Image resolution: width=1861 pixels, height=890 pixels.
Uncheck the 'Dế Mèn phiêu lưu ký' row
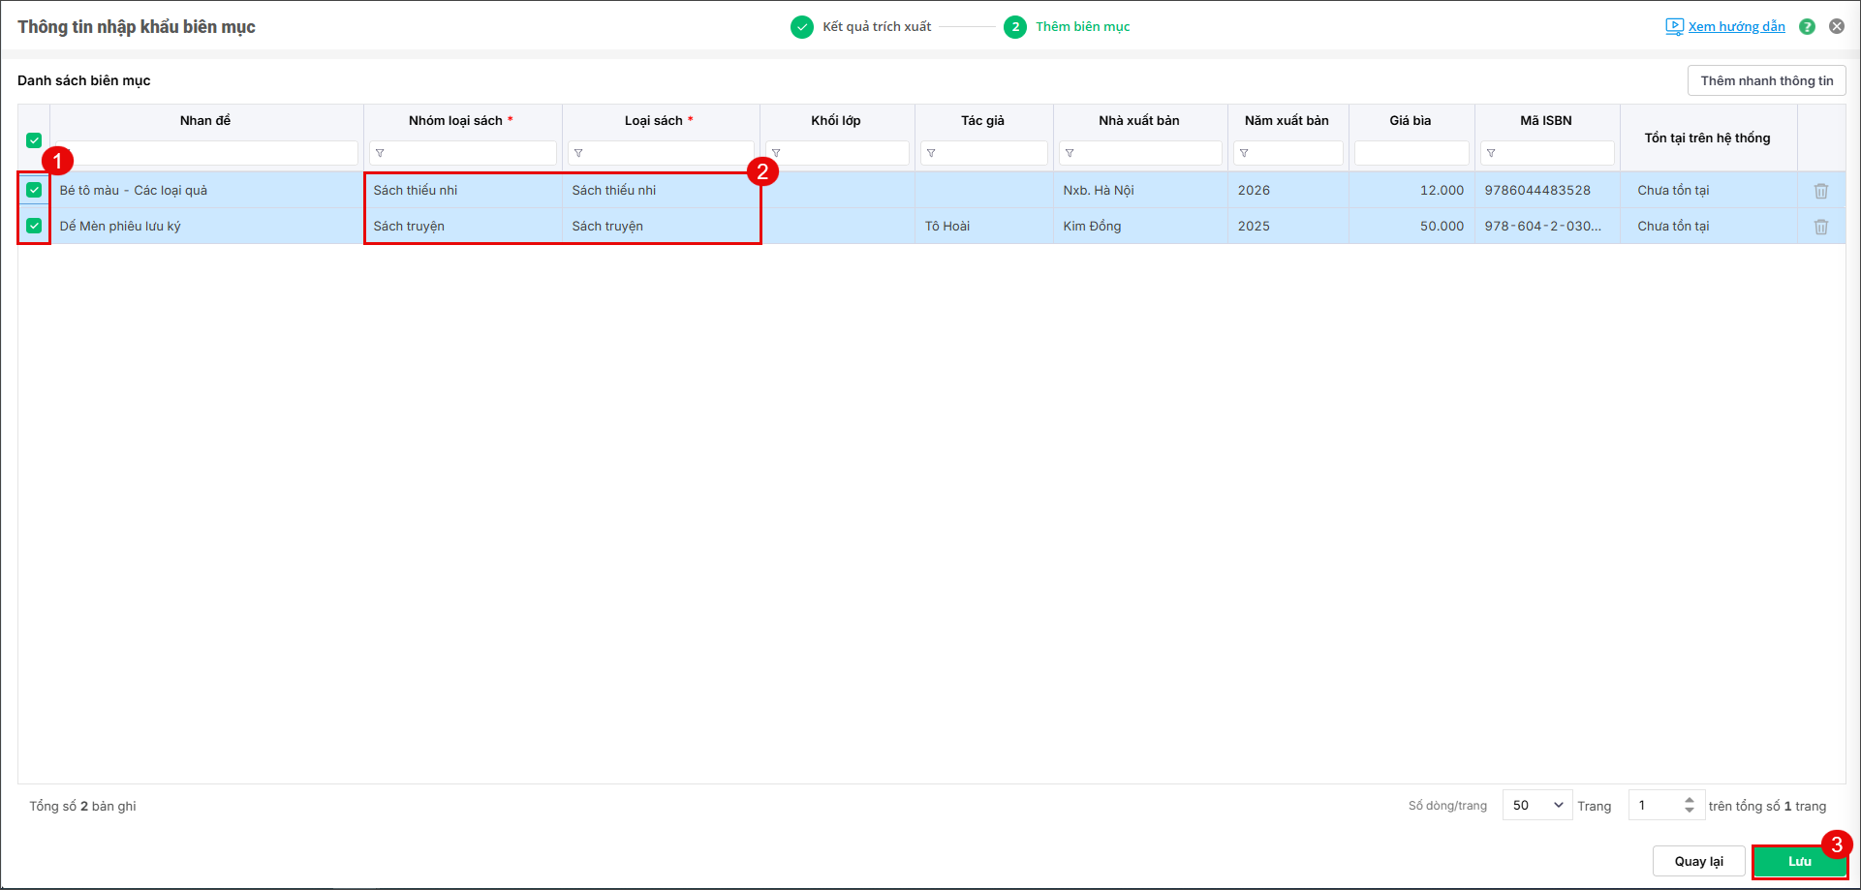34,226
